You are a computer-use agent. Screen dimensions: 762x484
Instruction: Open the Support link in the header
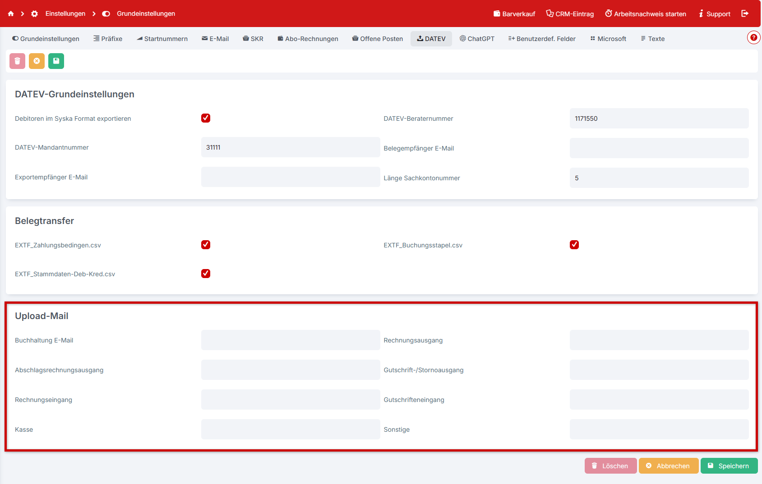click(x=715, y=14)
